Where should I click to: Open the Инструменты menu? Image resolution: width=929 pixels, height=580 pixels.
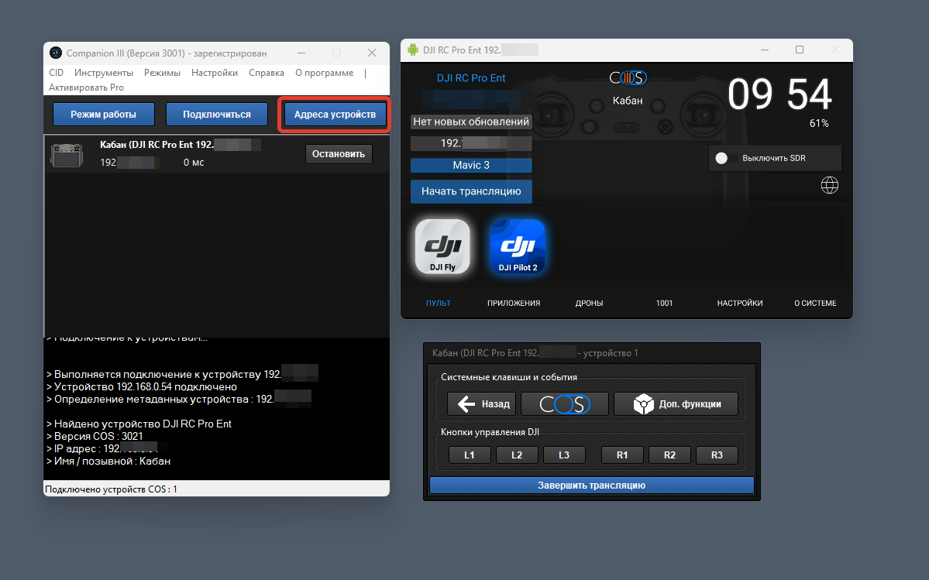[104, 73]
